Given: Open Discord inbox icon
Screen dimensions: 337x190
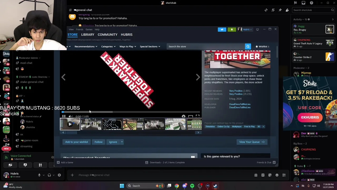Looking at the screenshot, I should (x=303, y=3).
